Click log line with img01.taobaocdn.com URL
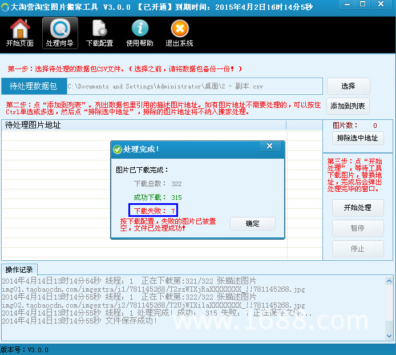Image resolution: width=396 pixels, height=355 pixels. pyautogui.click(x=153, y=289)
